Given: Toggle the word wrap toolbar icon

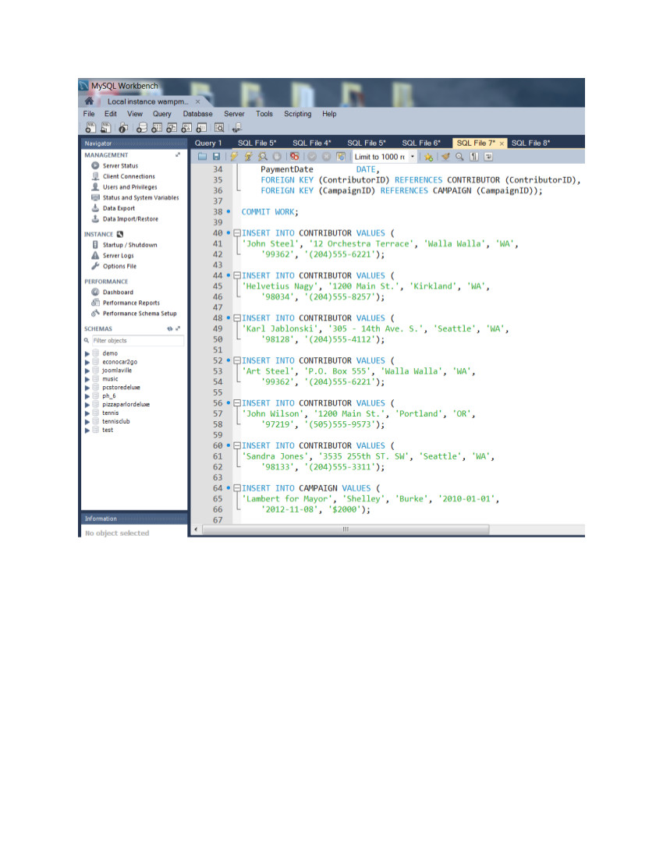Looking at the screenshot, I should (x=488, y=157).
